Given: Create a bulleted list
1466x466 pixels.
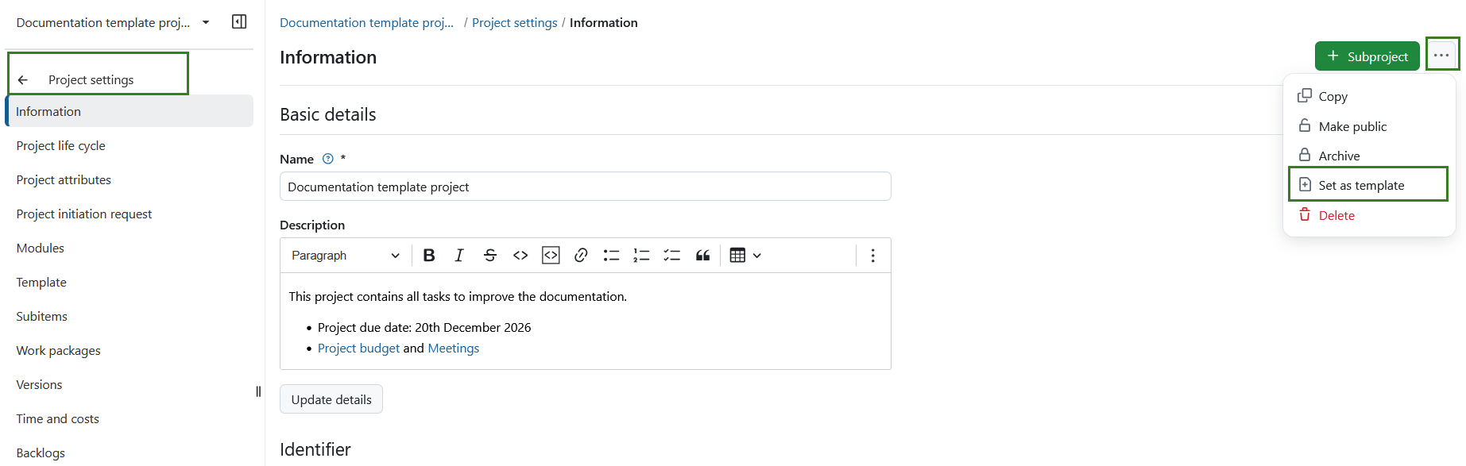Looking at the screenshot, I should click(x=611, y=256).
